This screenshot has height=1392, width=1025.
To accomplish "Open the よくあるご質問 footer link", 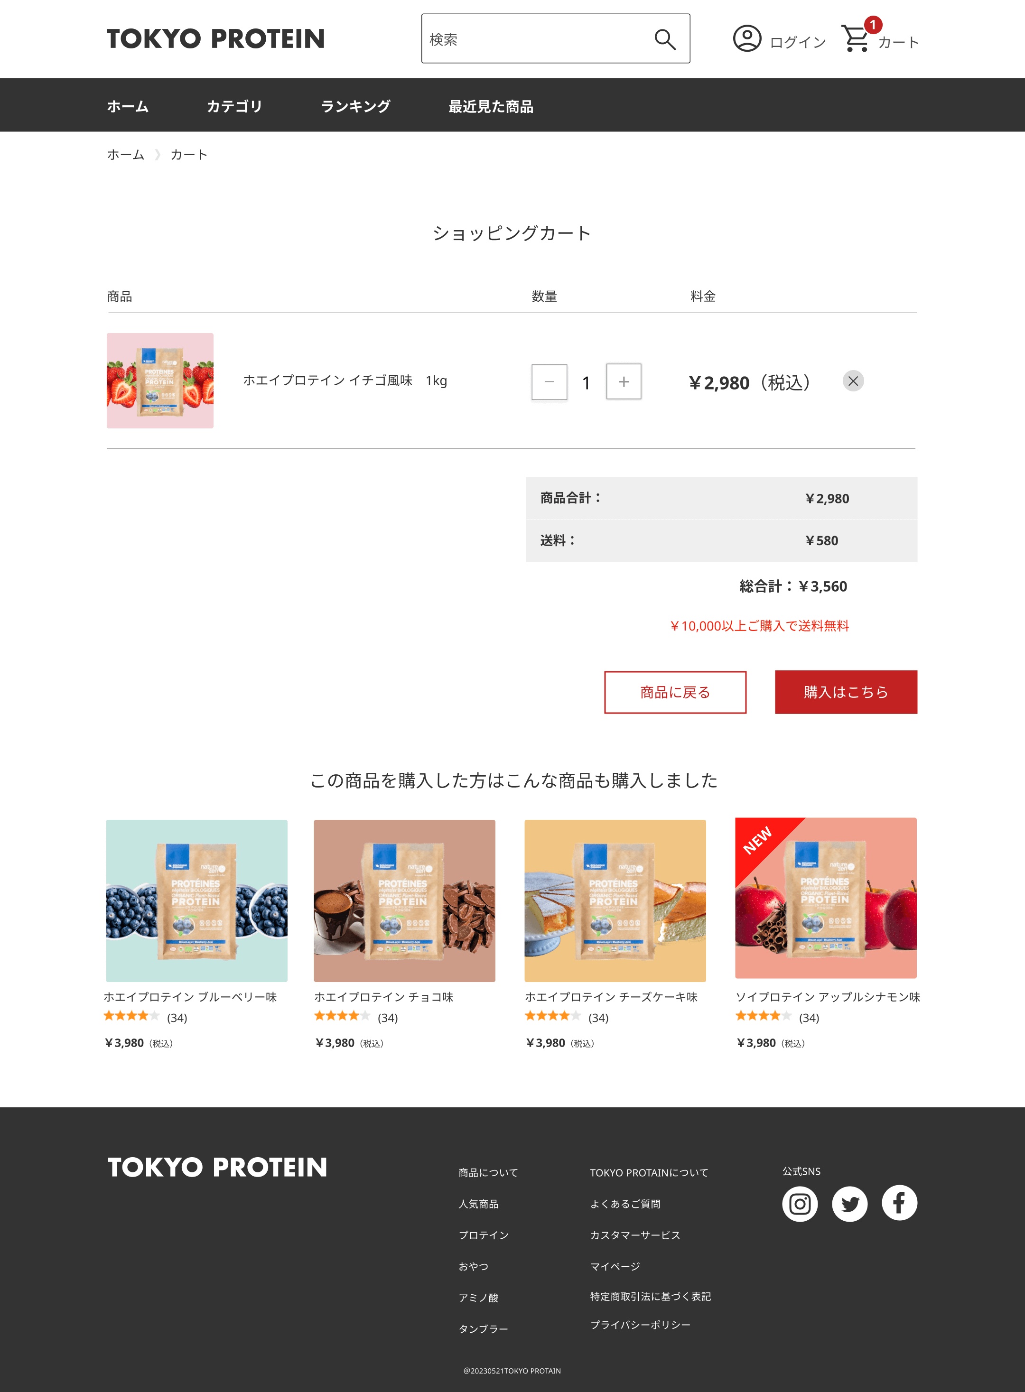I will 625,1204.
